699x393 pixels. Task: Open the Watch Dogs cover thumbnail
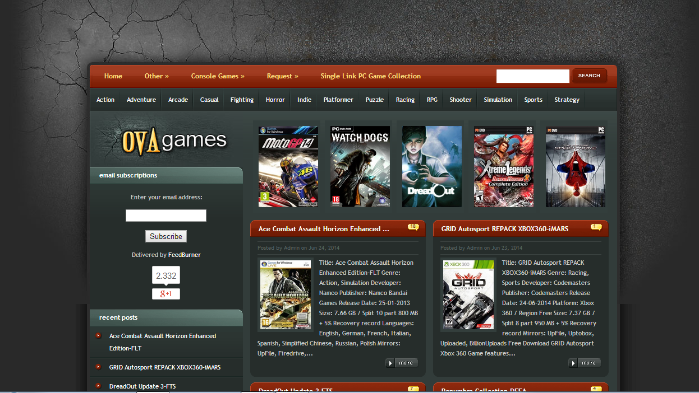(x=360, y=166)
